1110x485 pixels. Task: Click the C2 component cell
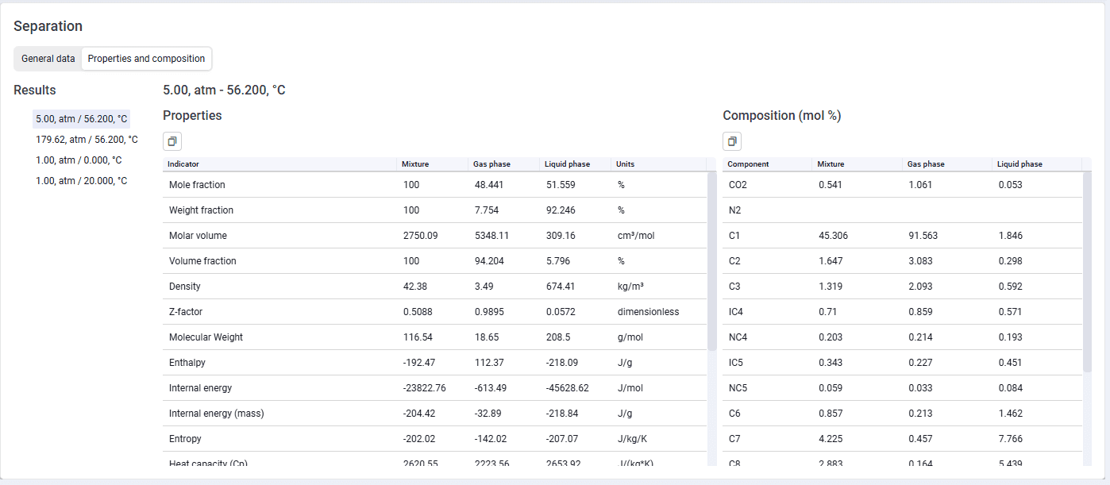(x=768, y=261)
